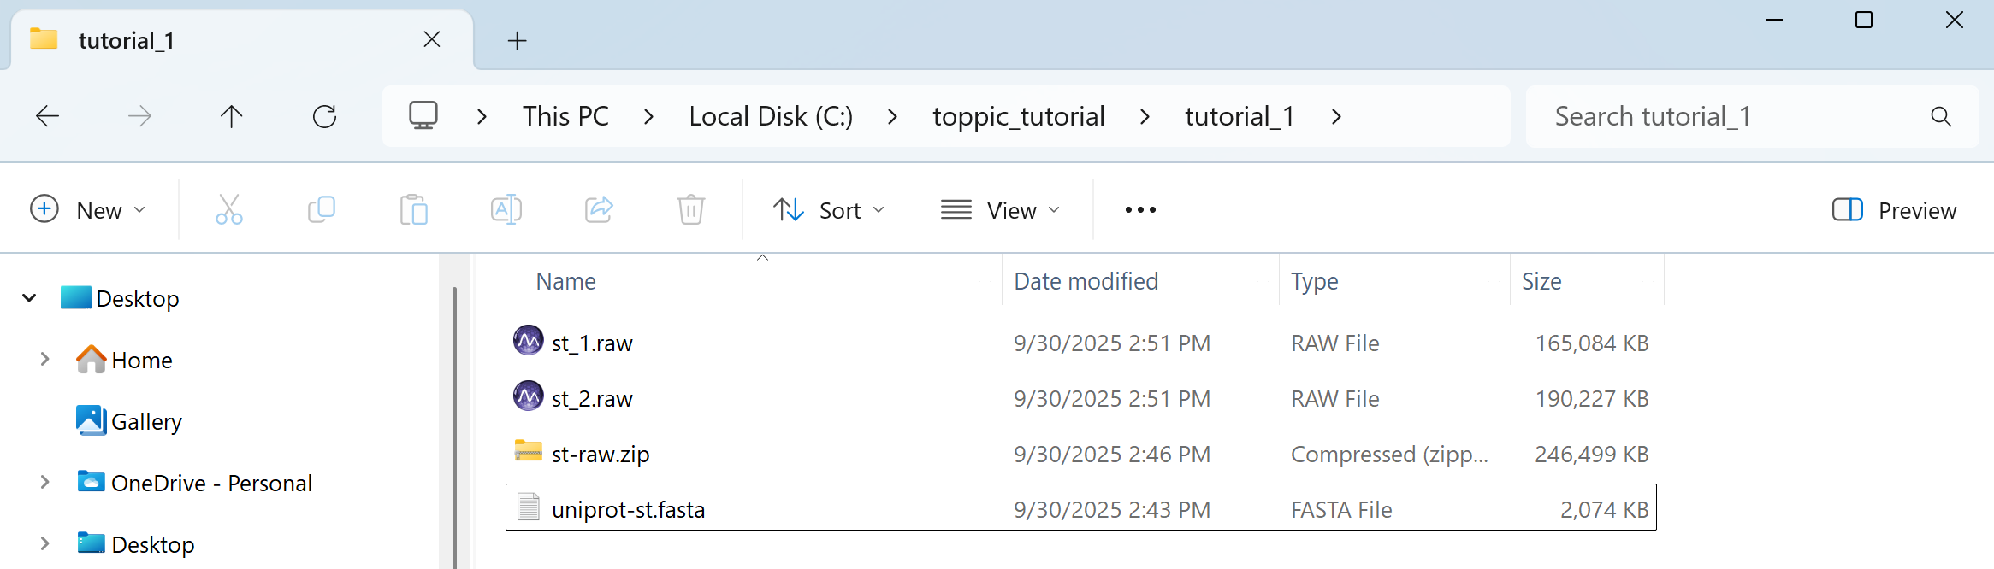The width and height of the screenshot is (1994, 569).
Task: Click the Rename icon in toolbar
Action: tap(506, 209)
